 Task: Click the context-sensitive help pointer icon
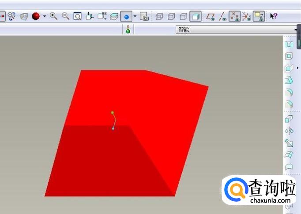[274, 16]
